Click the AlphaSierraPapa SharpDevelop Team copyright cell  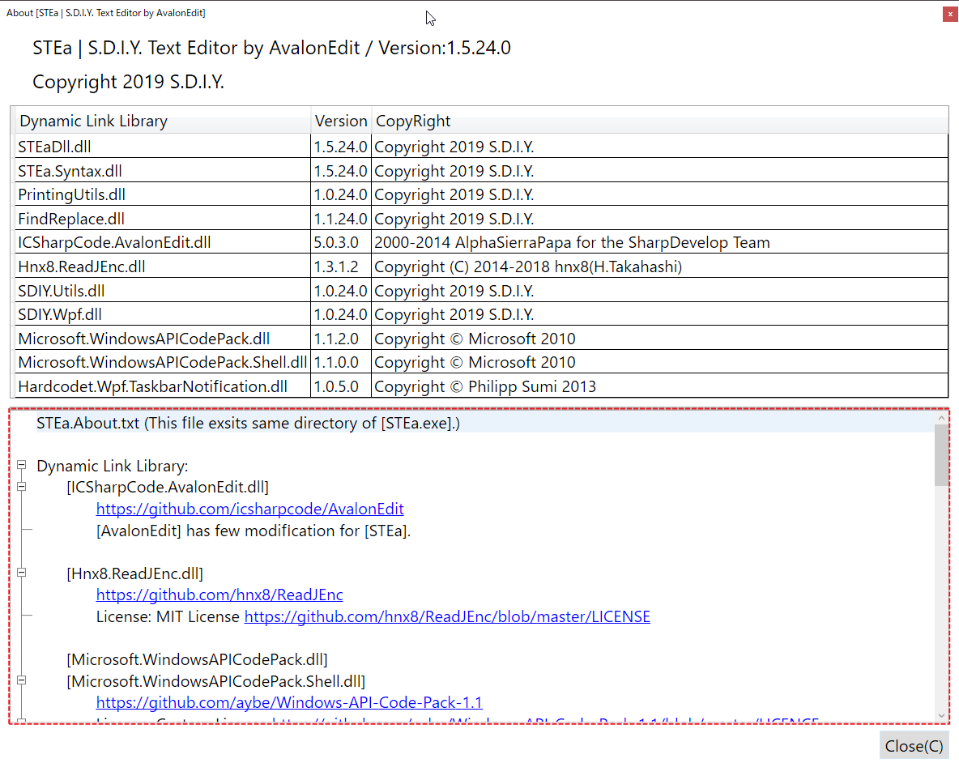[659, 242]
